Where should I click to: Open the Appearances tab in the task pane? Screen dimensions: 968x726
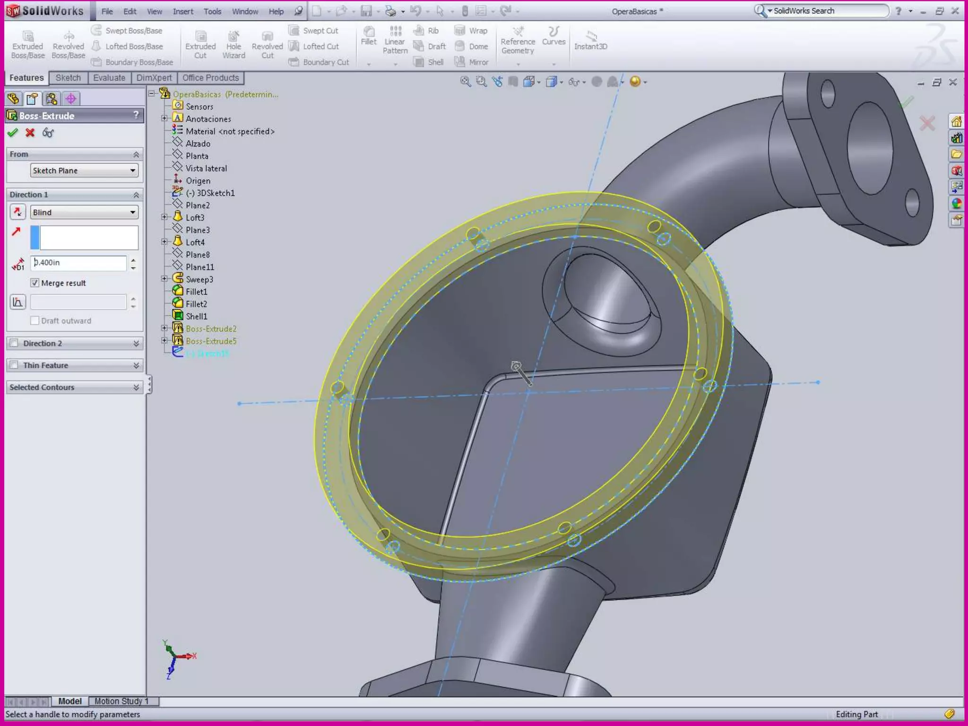[957, 204]
